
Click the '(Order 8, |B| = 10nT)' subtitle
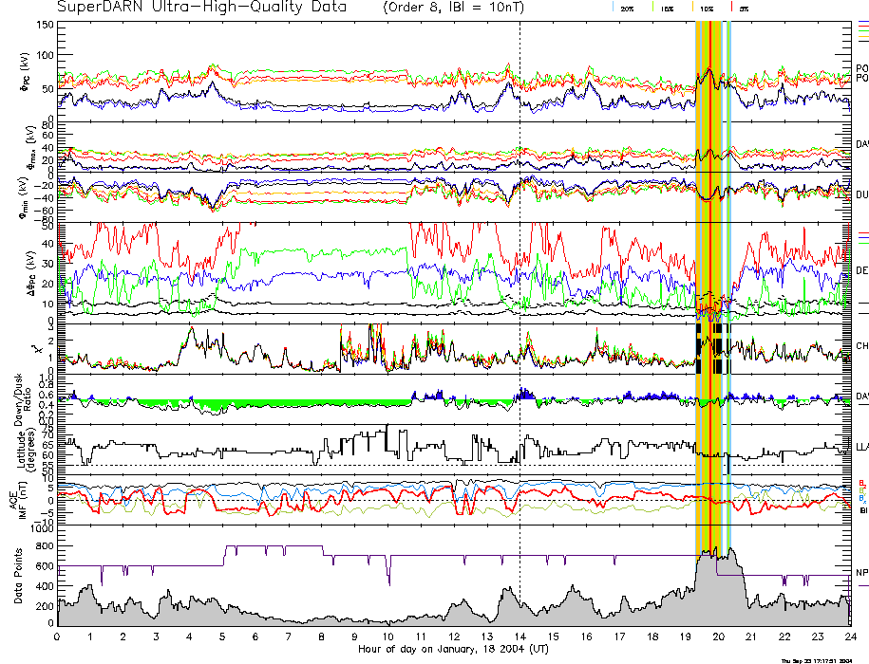453,8
